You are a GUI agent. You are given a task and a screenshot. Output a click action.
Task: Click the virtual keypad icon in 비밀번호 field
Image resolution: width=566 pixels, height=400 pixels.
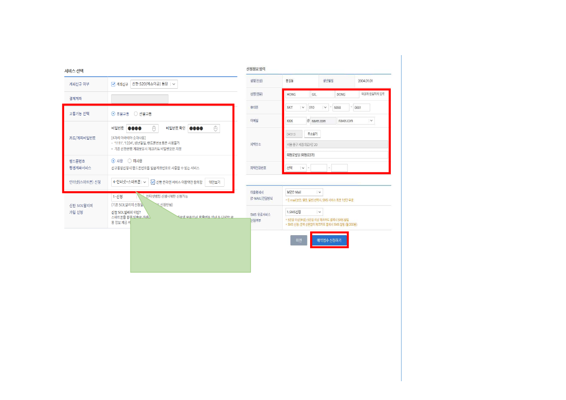[154, 129]
